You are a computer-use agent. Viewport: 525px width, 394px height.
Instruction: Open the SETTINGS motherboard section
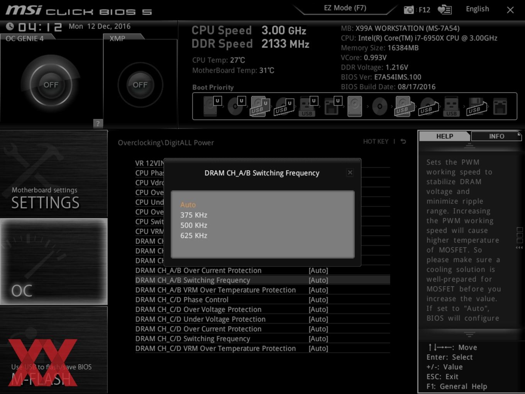54,174
